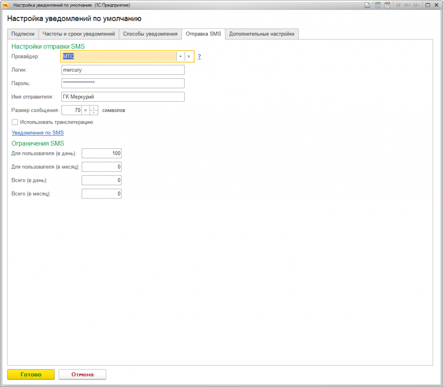This screenshot has height=387, width=443.
Task: Open the Уведомления по SMS link
Action: (x=38, y=133)
